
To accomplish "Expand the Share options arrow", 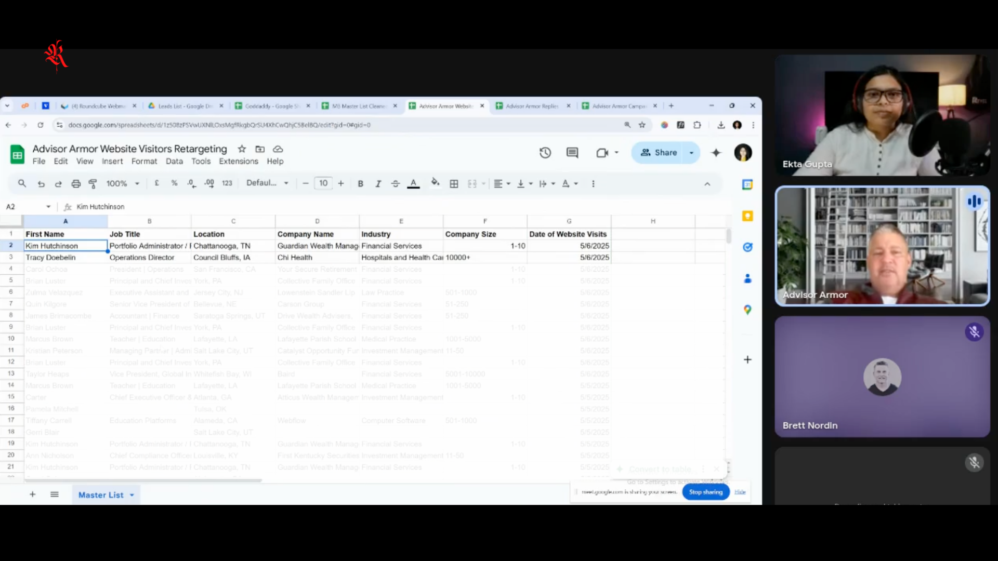I will [x=691, y=153].
